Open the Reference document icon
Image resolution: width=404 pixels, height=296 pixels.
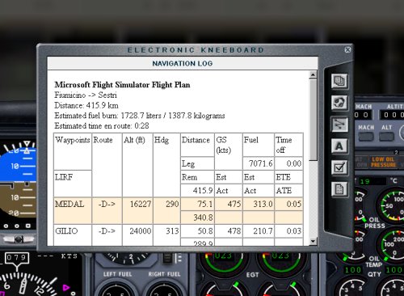pyautogui.click(x=339, y=189)
